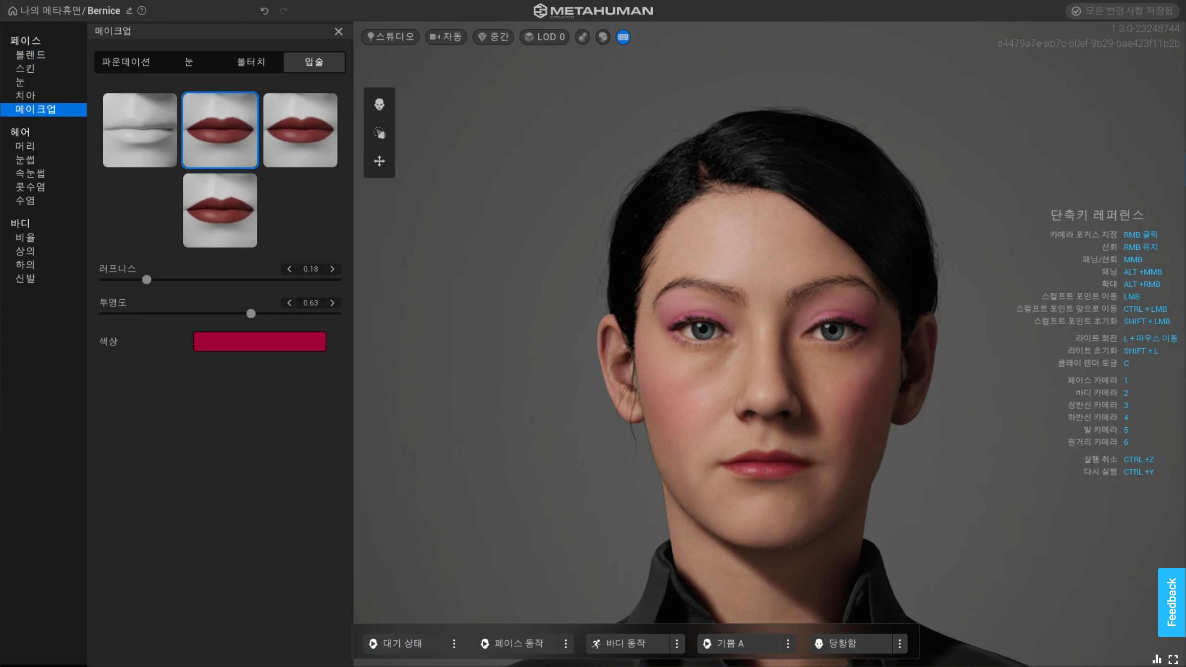Open the 스튜디오 lighting dropdown

pos(390,37)
